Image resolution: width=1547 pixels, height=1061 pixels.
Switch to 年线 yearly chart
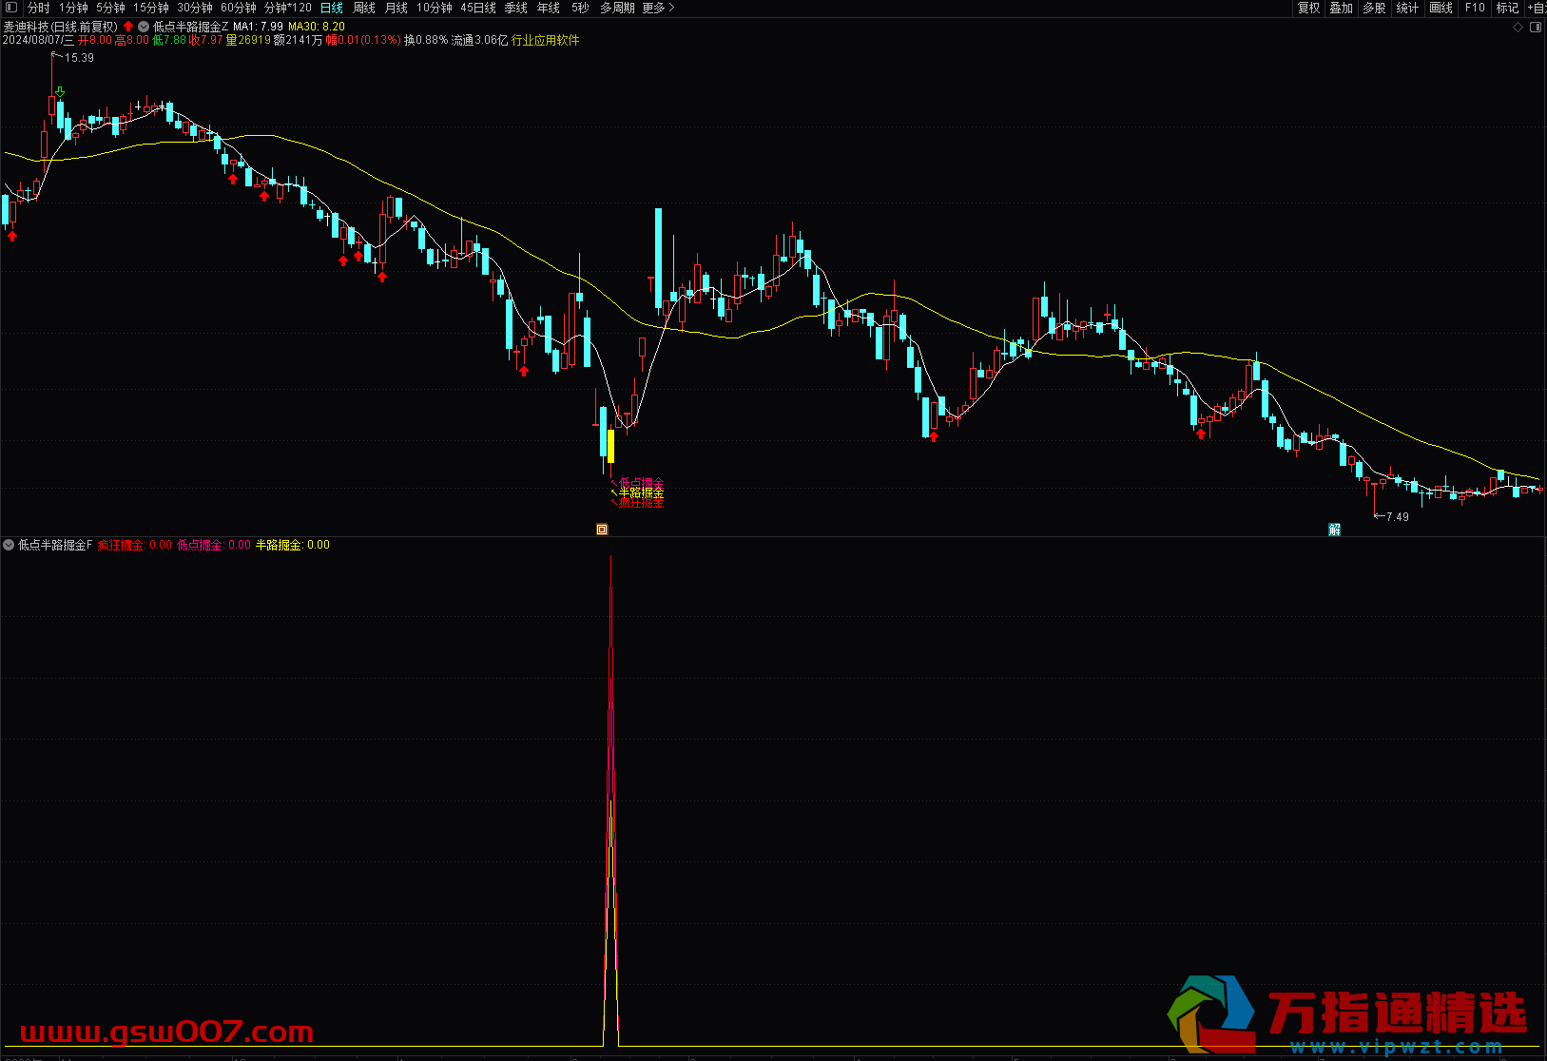(549, 8)
